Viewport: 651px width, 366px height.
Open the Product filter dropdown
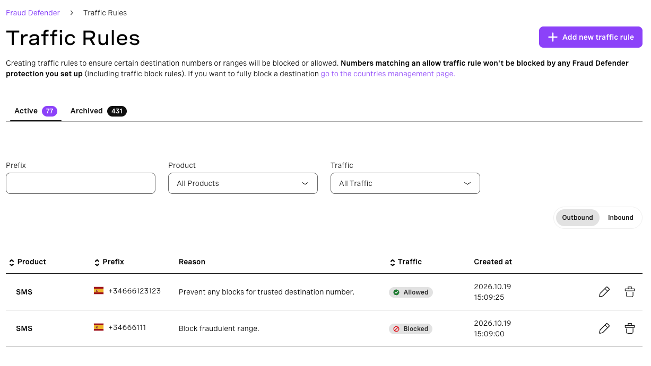pyautogui.click(x=243, y=183)
